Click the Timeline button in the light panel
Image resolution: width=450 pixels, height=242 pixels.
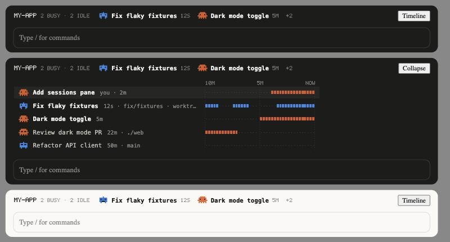coord(414,200)
